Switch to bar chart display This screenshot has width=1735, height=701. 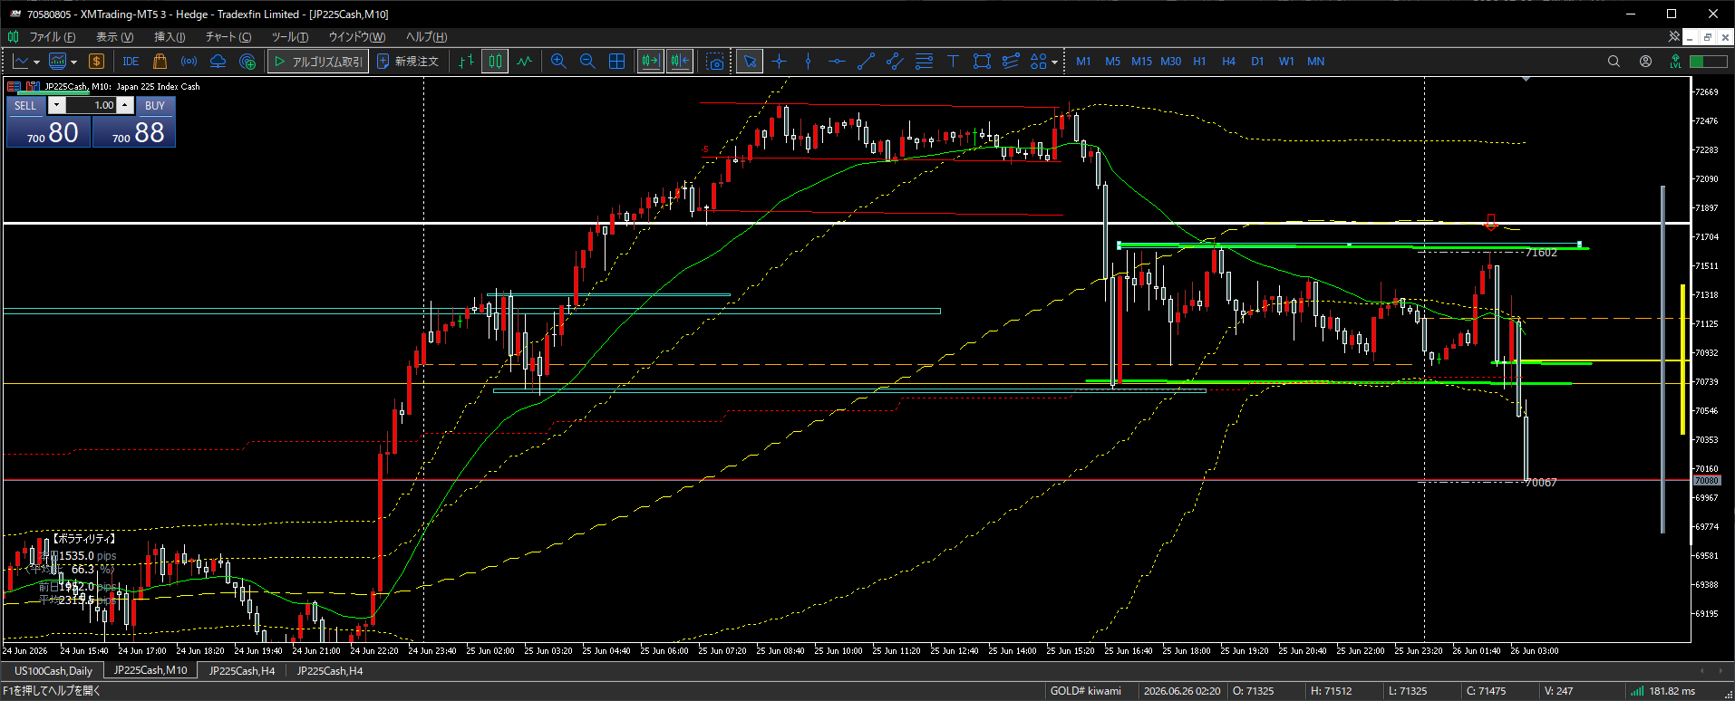pos(466,62)
